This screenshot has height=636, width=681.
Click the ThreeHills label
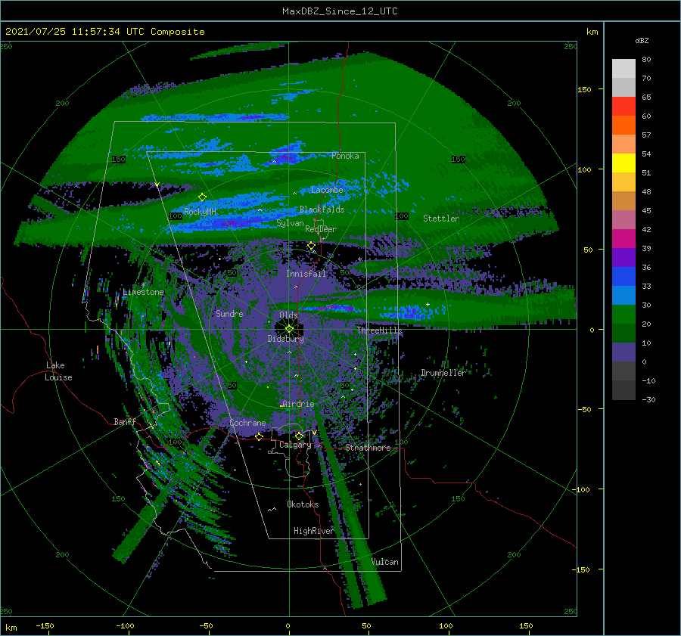(x=380, y=330)
